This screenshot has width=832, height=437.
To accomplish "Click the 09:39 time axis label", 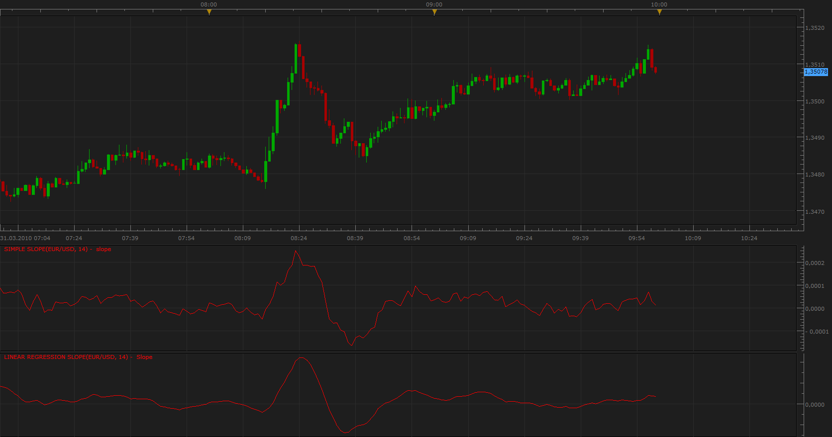I will 580,238.
